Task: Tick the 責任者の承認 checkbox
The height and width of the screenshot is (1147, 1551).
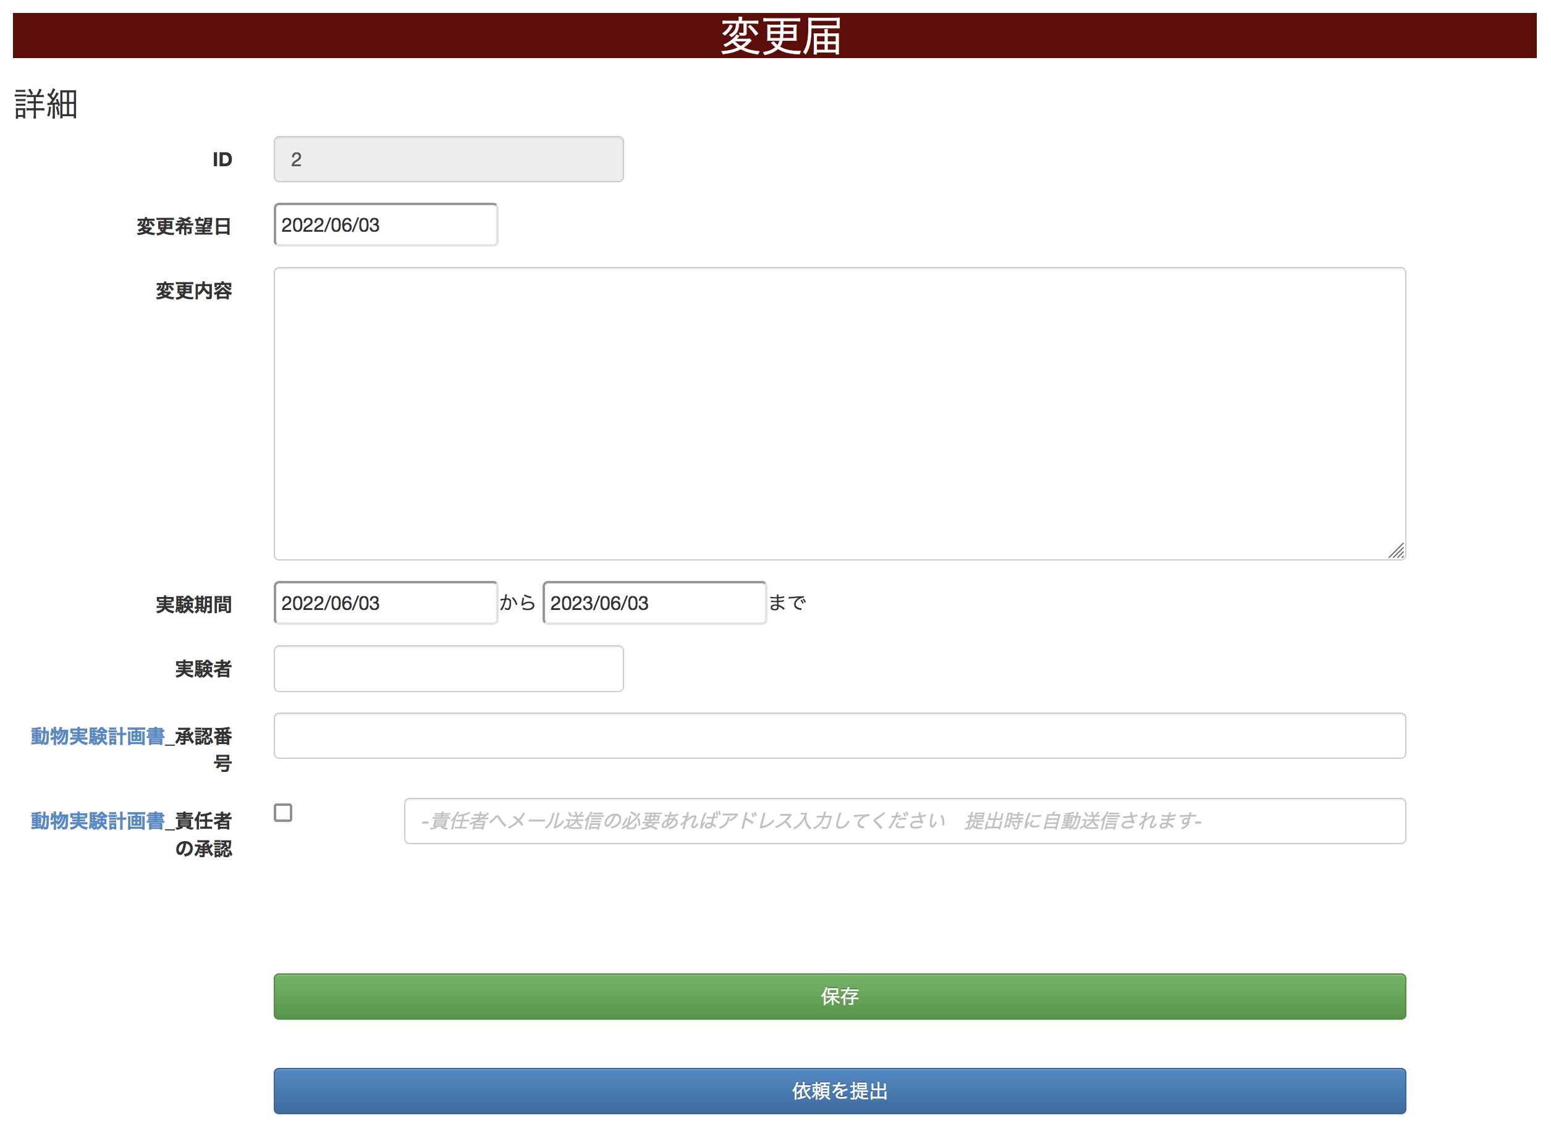Action: click(282, 812)
